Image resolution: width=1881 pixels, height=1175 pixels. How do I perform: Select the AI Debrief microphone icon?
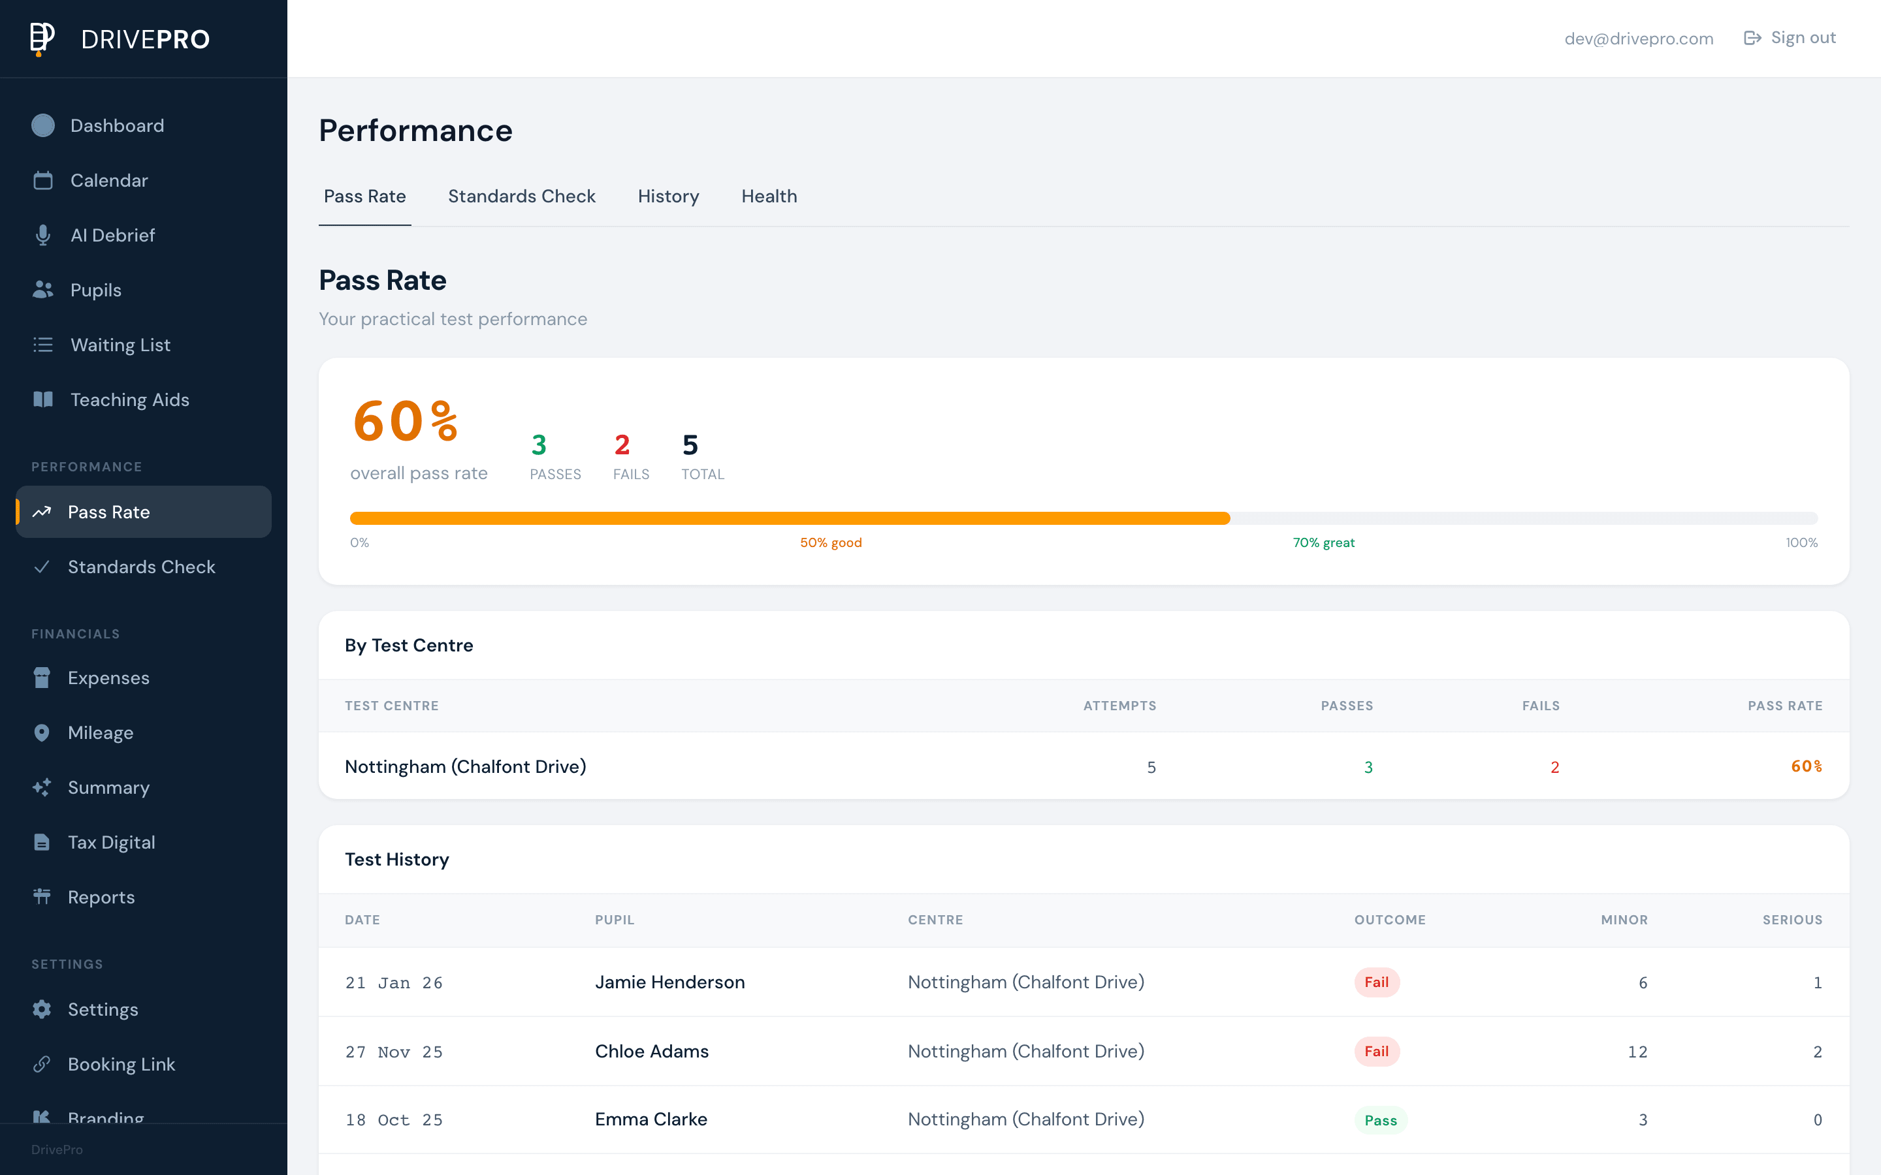pos(42,235)
